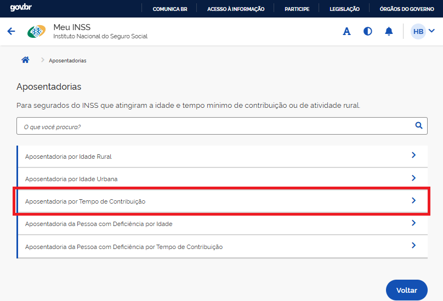Screen dimensions: 443x301
Task: Click the back arrow in header
Action: [11, 31]
